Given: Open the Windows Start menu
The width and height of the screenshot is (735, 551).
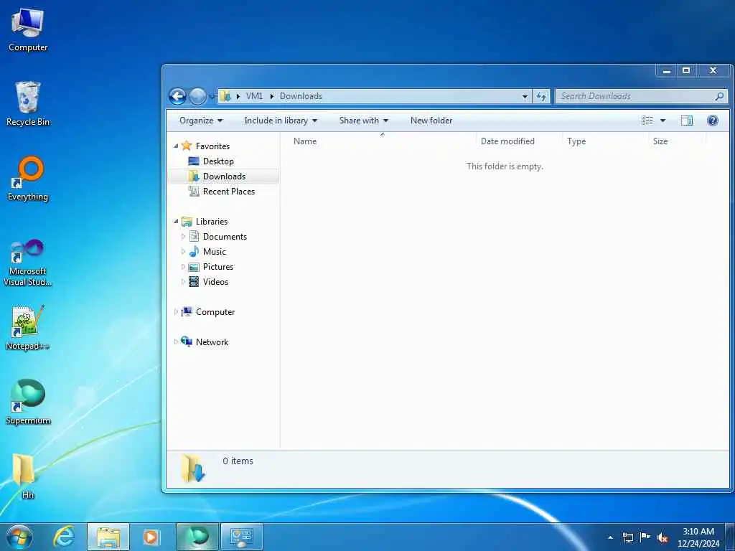Looking at the screenshot, I should [19, 537].
